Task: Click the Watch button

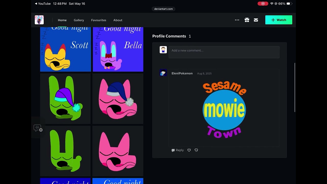Action: click(x=279, y=20)
